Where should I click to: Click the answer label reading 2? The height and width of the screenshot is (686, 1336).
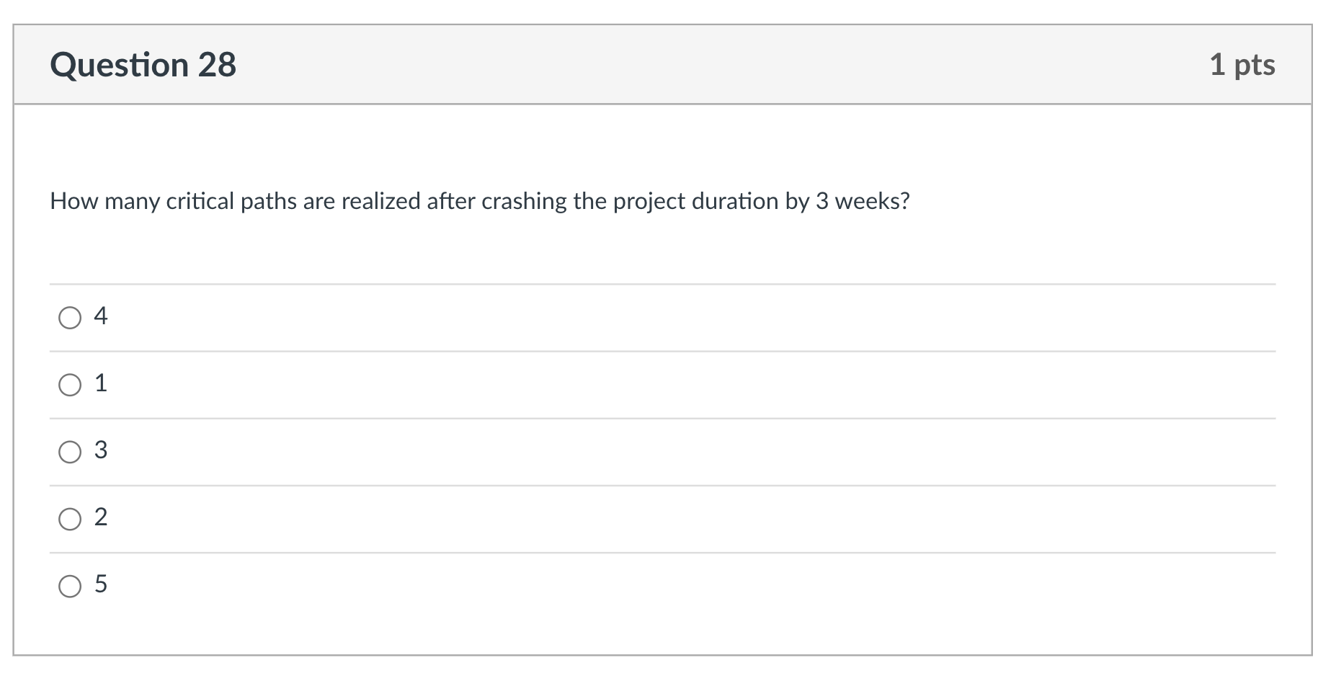101,517
